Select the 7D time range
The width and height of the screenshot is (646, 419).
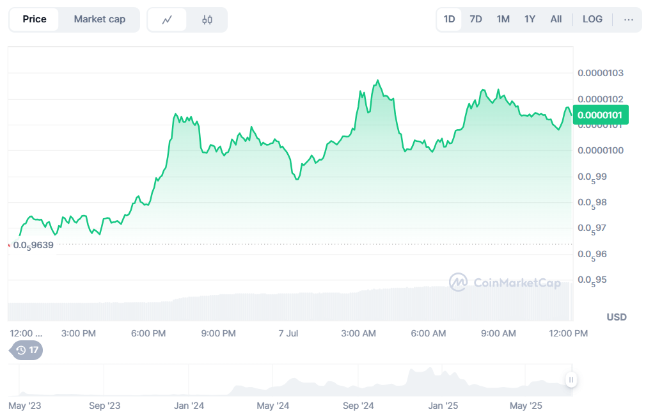pyautogui.click(x=476, y=19)
